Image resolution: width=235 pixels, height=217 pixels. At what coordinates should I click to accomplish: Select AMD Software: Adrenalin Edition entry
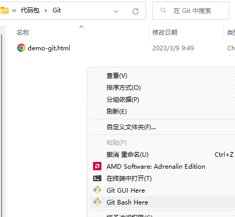[162, 166]
